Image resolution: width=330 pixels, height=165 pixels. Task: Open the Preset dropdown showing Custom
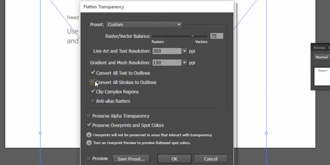(144, 25)
